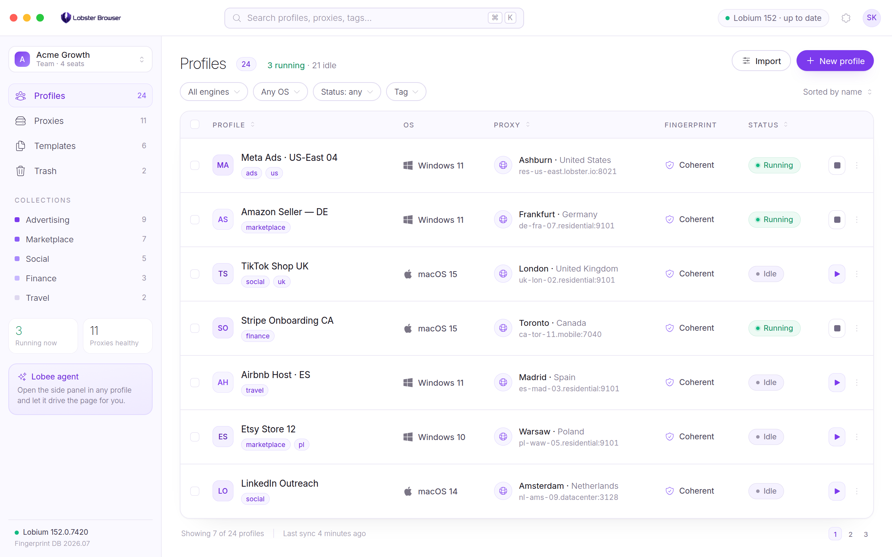This screenshot has height=557, width=892.
Task: Open the Trash bin in sidebar
Action: 80,171
